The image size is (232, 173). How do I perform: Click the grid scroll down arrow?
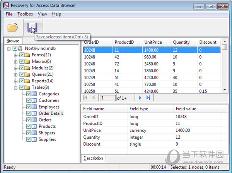click(x=225, y=90)
